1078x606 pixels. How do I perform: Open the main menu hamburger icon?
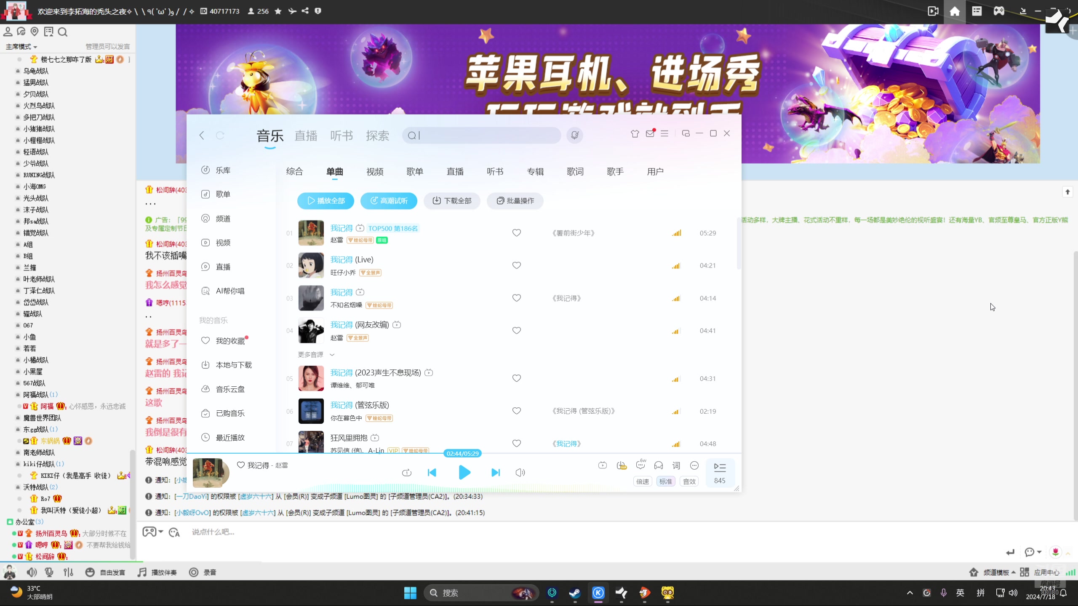coord(664,133)
